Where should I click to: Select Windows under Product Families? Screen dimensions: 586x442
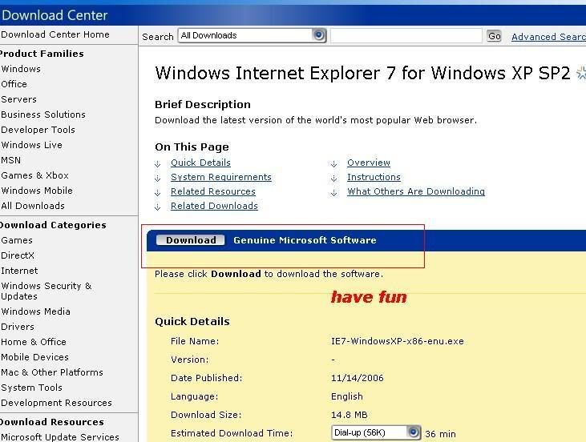tap(21, 69)
